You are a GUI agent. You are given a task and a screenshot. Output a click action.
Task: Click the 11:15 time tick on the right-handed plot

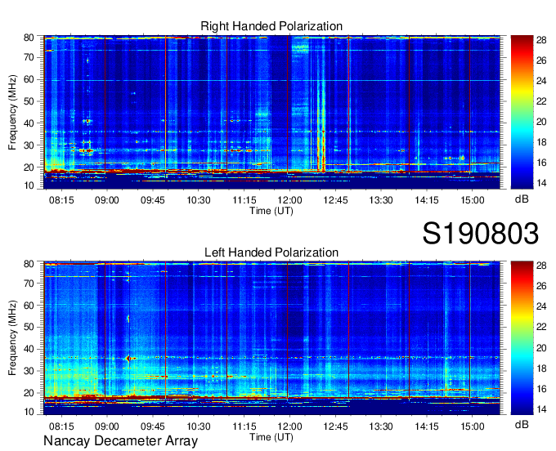tap(244, 200)
